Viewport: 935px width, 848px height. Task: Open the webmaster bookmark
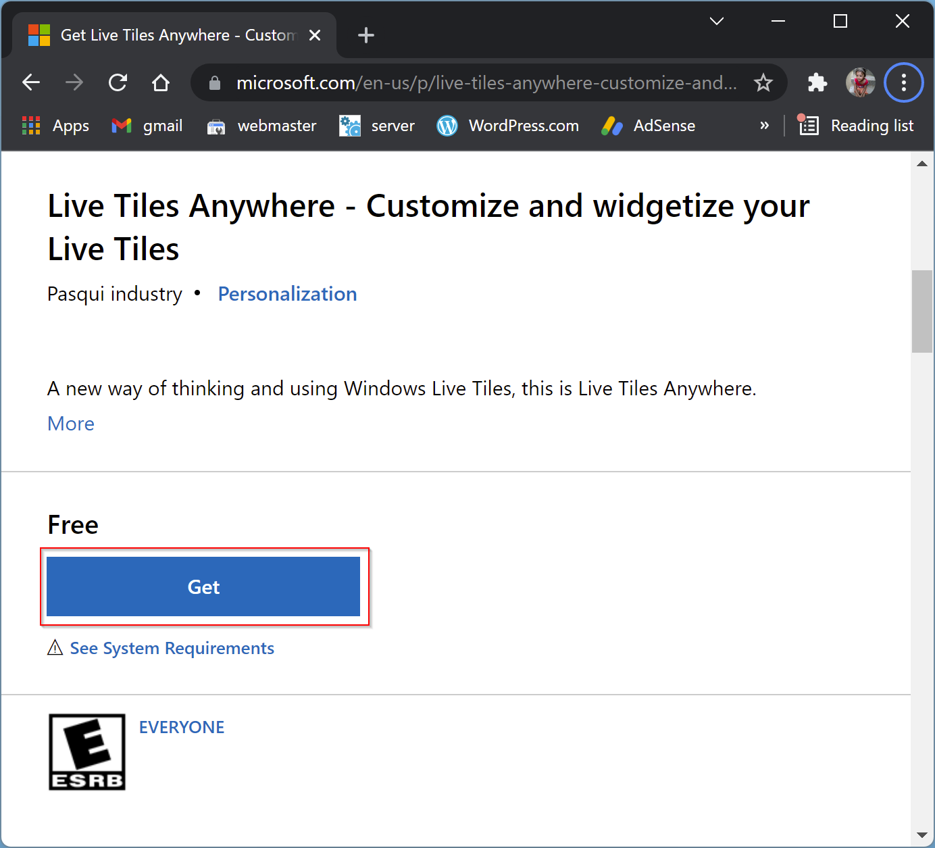coord(261,126)
